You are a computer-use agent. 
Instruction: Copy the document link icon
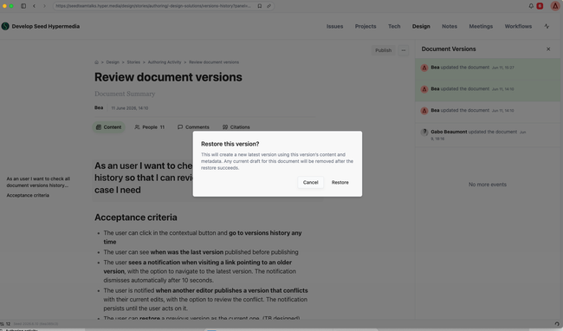[x=269, y=6]
